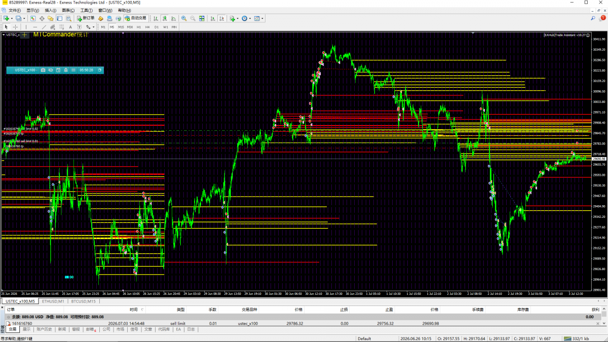Select the cursor arrow tool

tap(6, 27)
